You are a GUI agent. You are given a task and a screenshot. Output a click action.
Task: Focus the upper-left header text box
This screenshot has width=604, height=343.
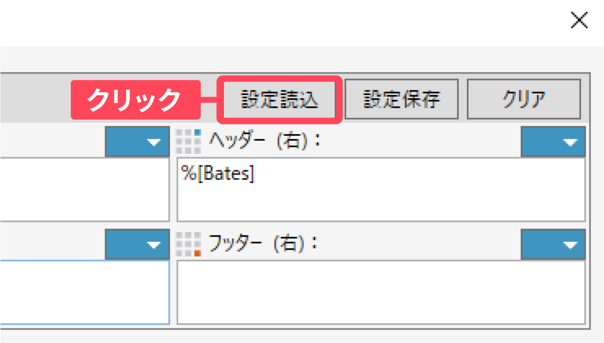[x=82, y=189]
